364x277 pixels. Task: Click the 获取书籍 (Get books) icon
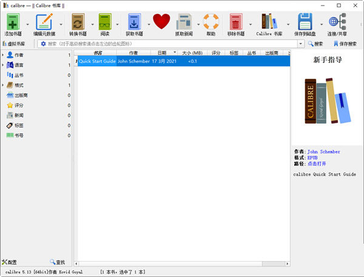tap(133, 22)
